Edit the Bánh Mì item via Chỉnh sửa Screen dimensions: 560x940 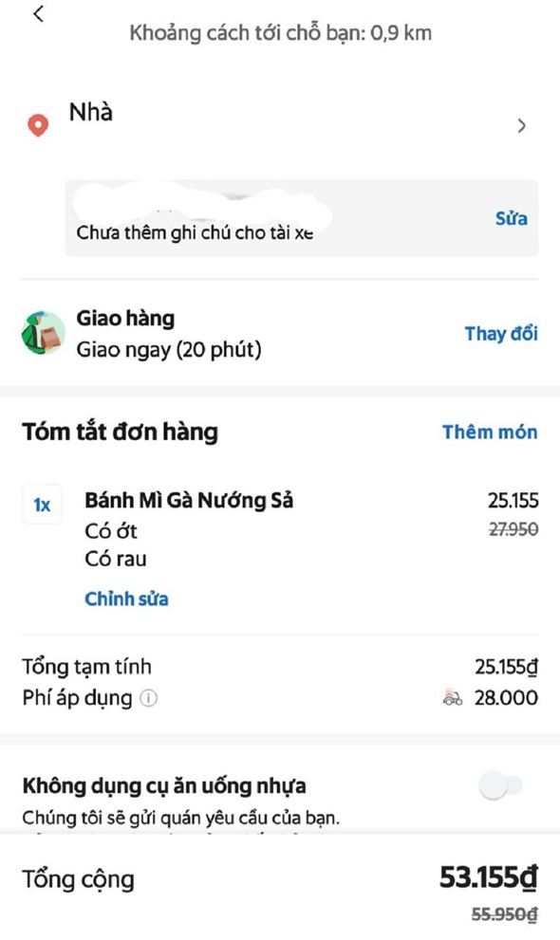pos(126,599)
